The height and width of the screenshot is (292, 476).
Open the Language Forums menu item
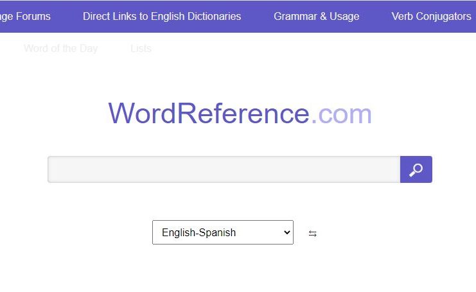click(26, 16)
